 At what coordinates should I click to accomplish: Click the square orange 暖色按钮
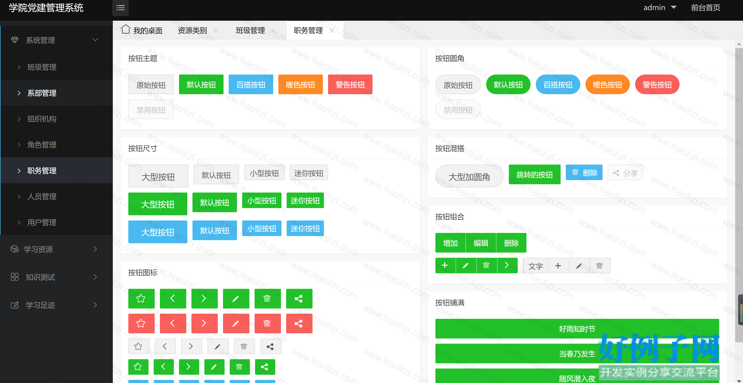click(301, 84)
